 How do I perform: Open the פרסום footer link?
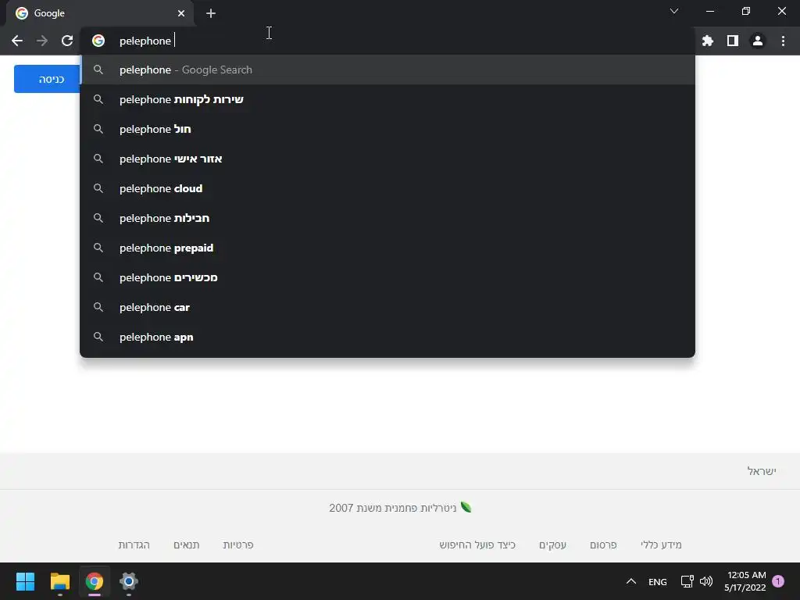(604, 545)
